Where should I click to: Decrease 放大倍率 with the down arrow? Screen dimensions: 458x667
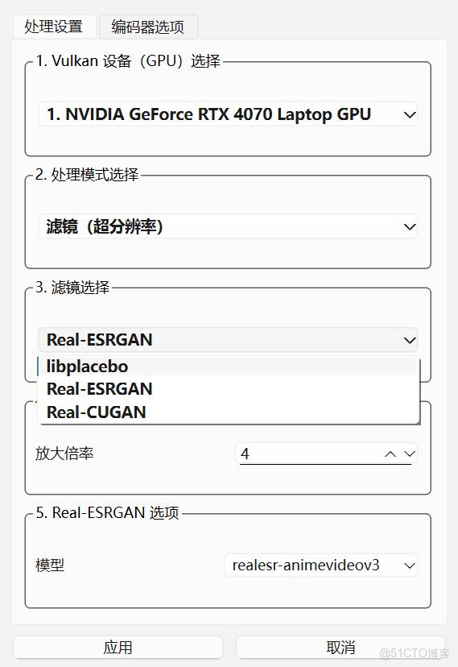(x=409, y=454)
